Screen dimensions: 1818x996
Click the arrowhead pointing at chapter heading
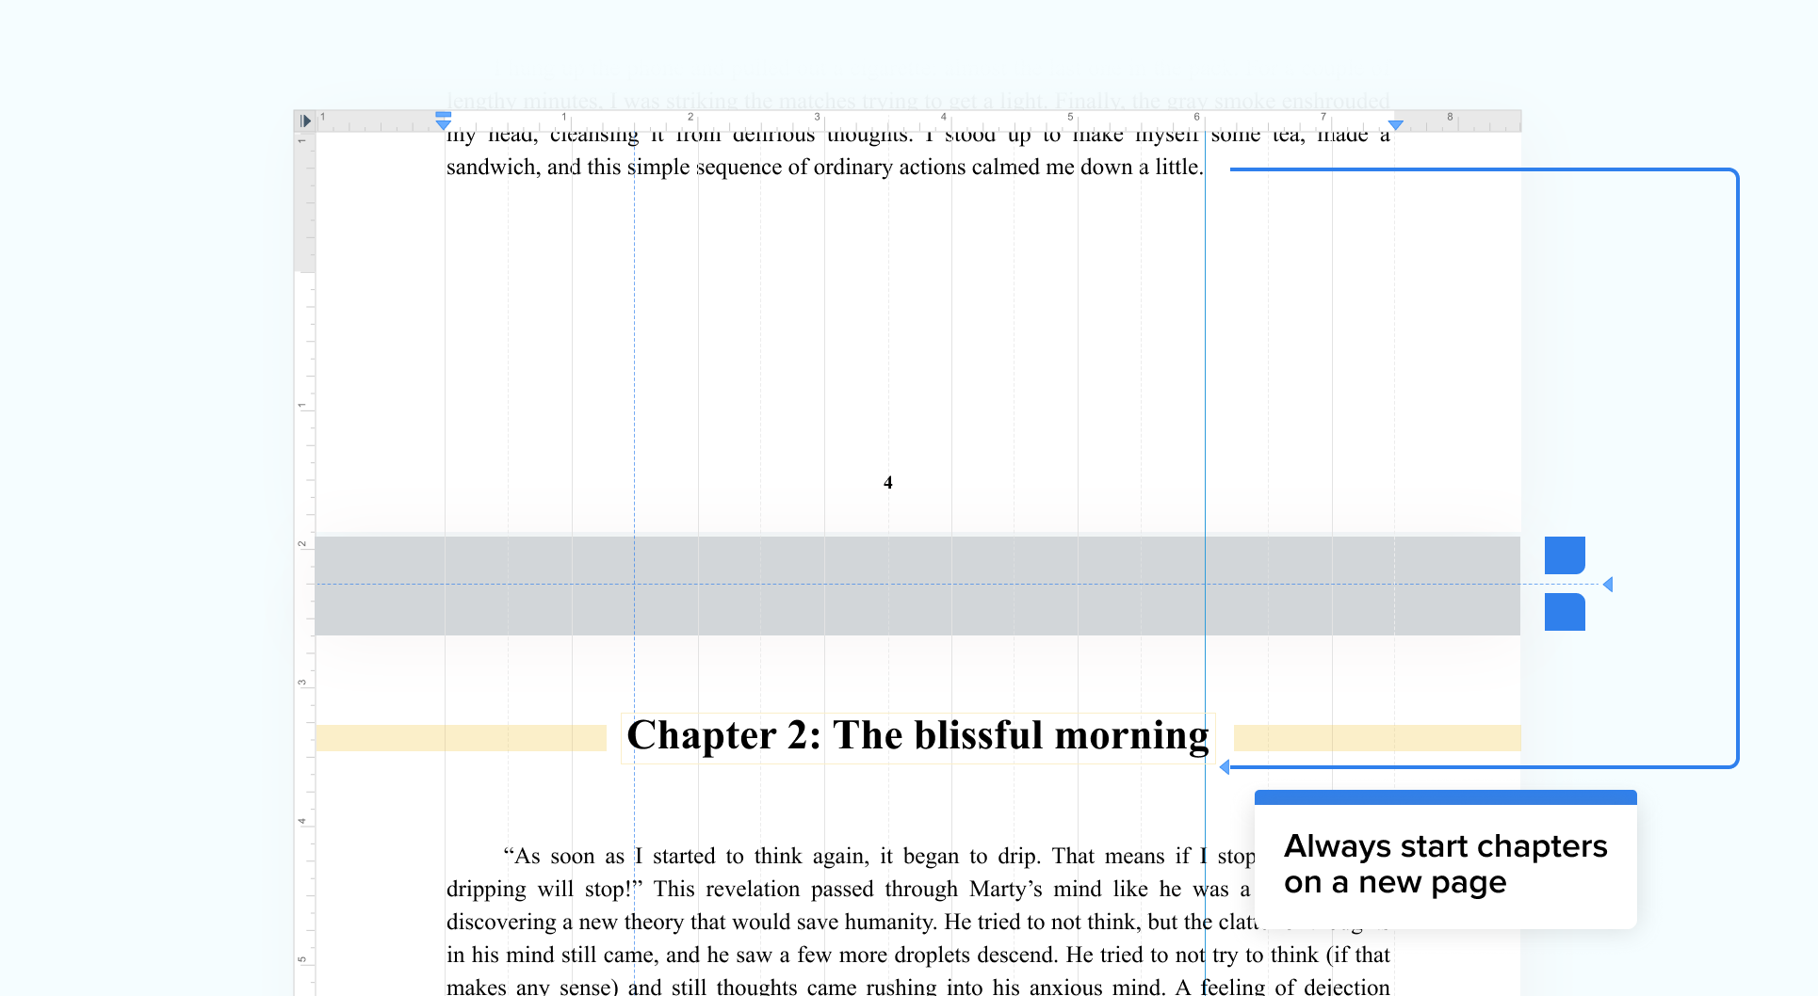pos(1225,767)
